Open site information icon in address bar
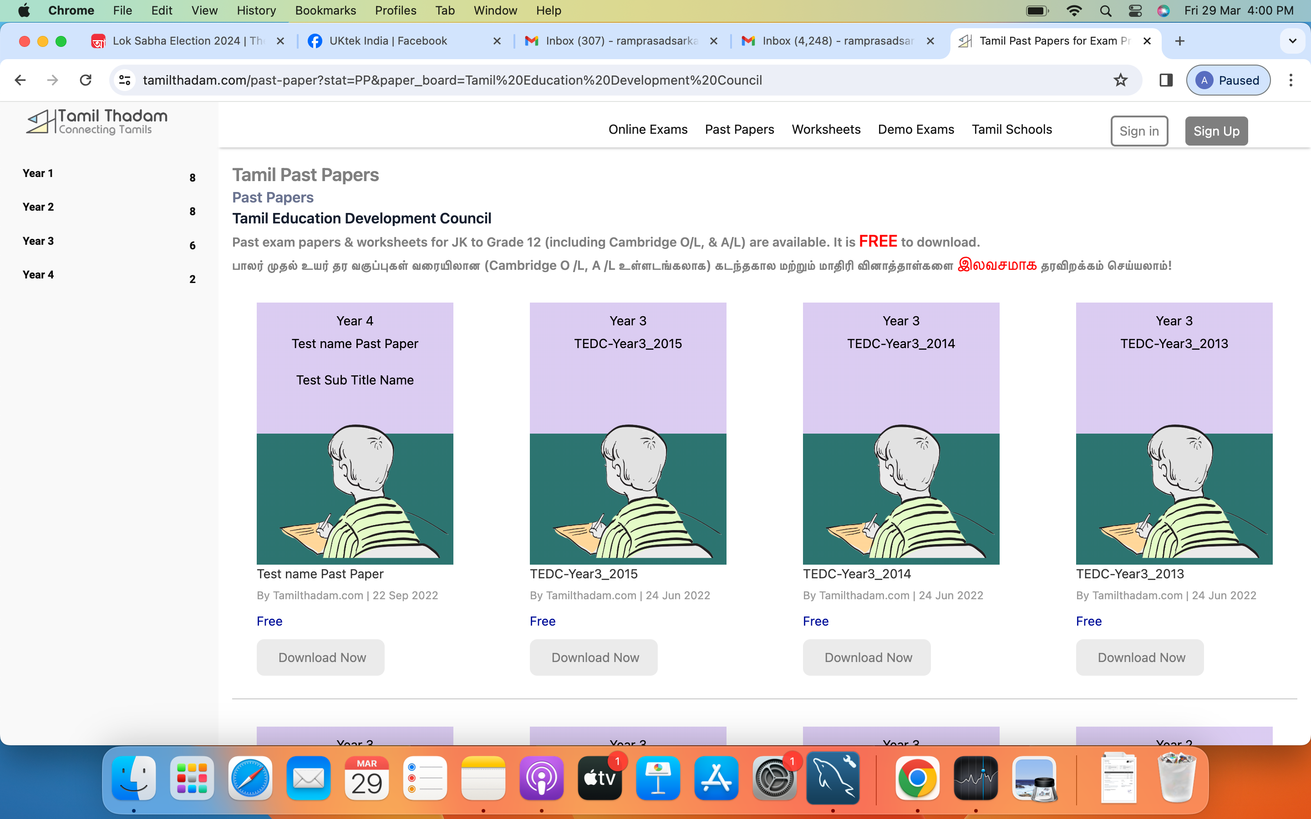This screenshot has width=1311, height=819. tap(125, 80)
